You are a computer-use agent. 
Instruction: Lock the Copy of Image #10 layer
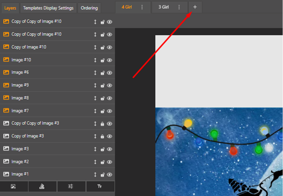[102, 47]
